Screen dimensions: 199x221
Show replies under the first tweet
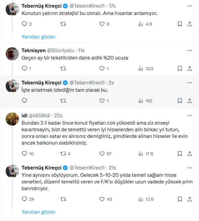[x=38, y=37]
